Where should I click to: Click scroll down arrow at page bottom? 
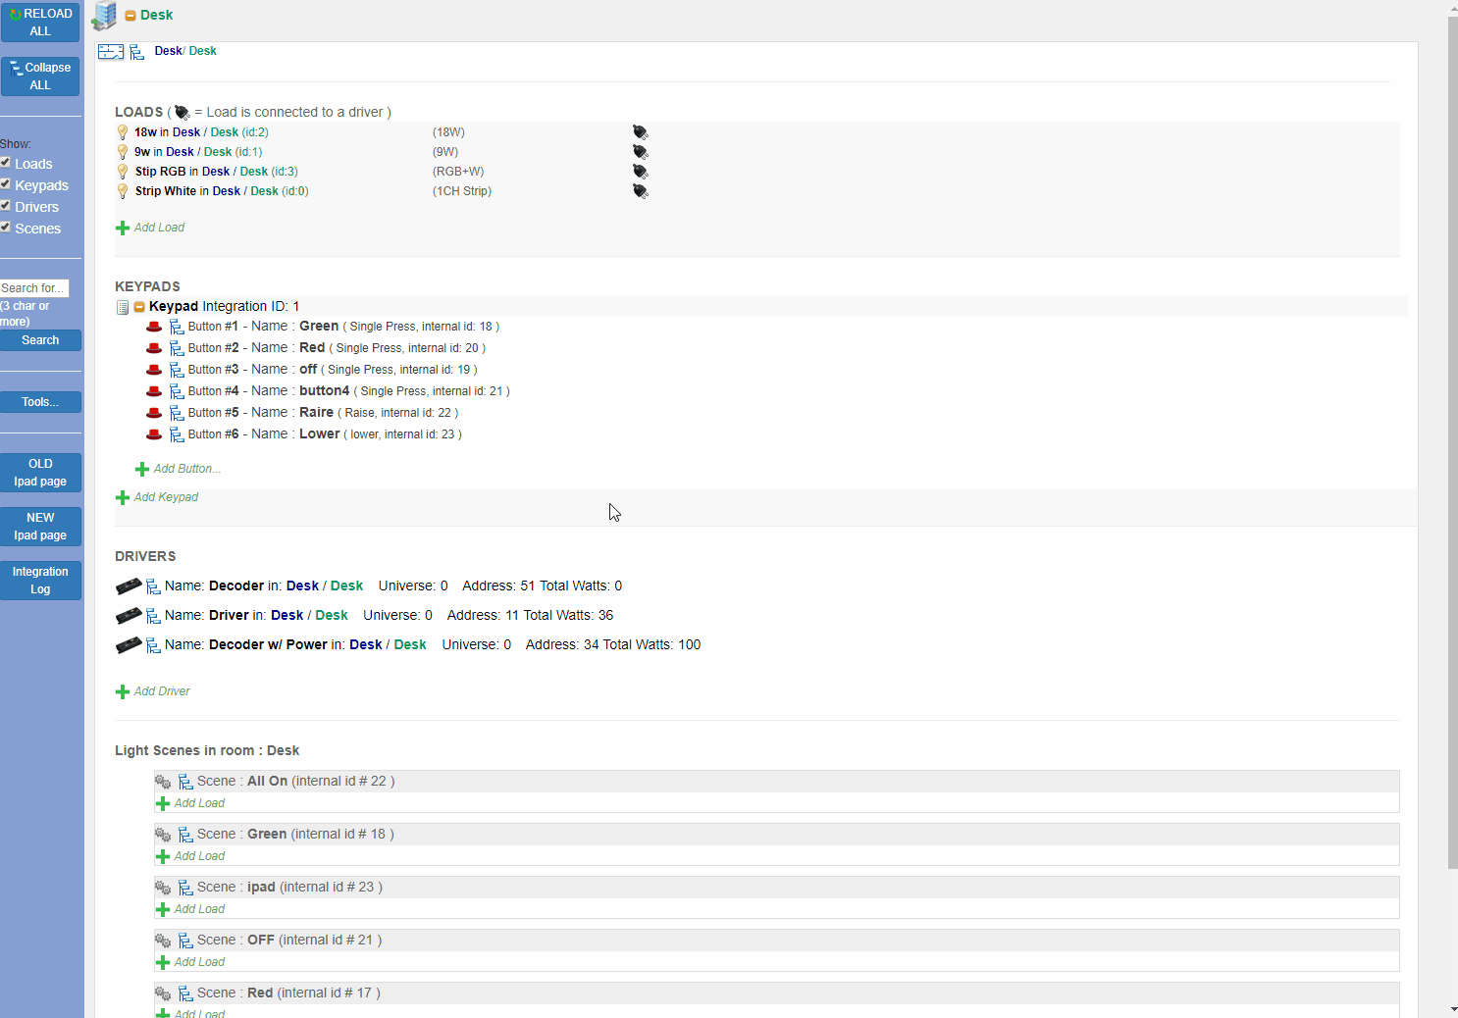[1453, 1009]
